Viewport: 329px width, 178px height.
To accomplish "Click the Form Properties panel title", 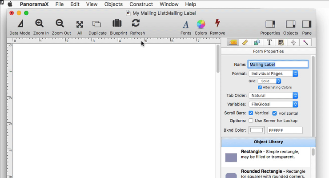I will click(x=269, y=51).
